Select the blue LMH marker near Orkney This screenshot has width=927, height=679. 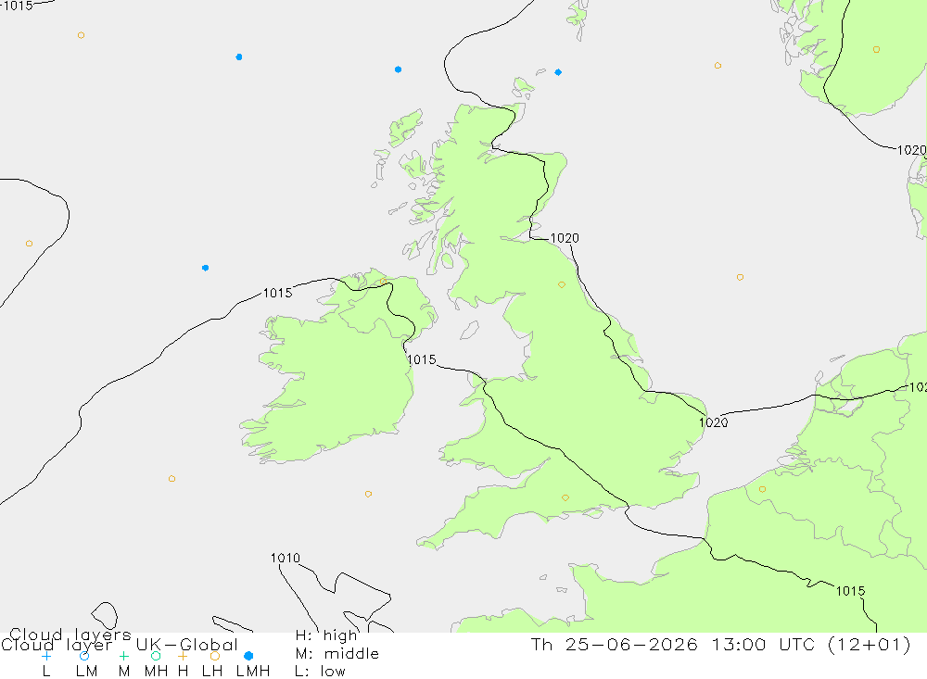point(558,72)
